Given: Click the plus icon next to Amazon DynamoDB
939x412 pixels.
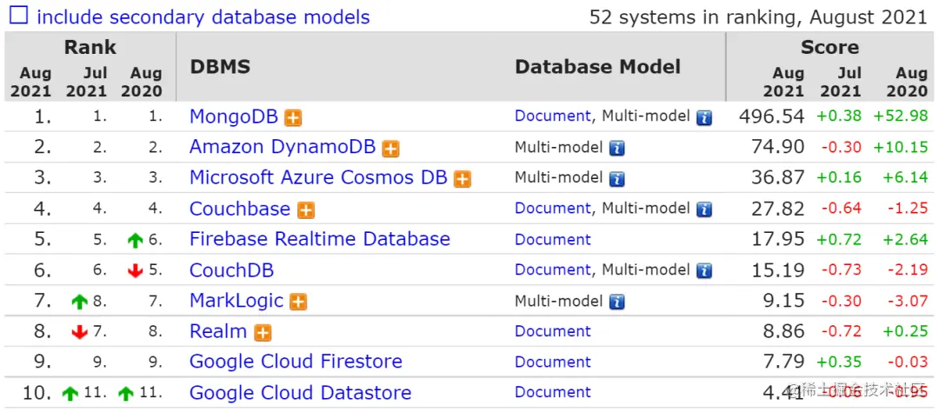Looking at the screenshot, I should click(391, 149).
